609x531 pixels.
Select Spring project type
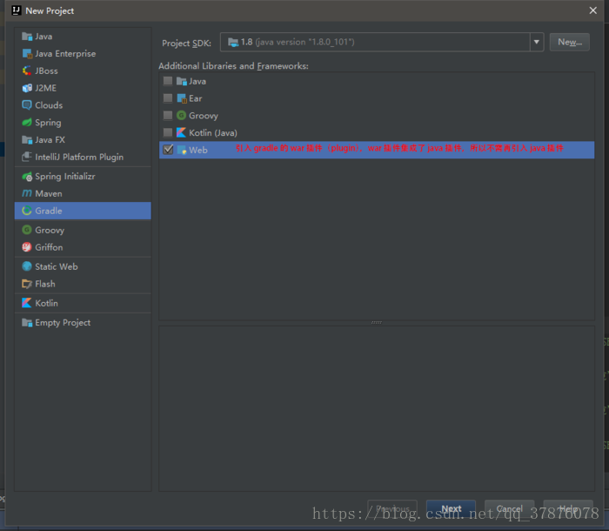click(83, 123)
